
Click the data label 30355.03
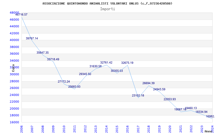tap(117, 71)
